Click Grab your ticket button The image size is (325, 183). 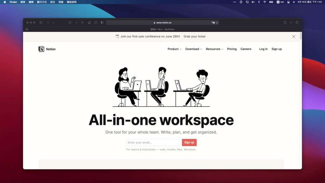click(195, 36)
